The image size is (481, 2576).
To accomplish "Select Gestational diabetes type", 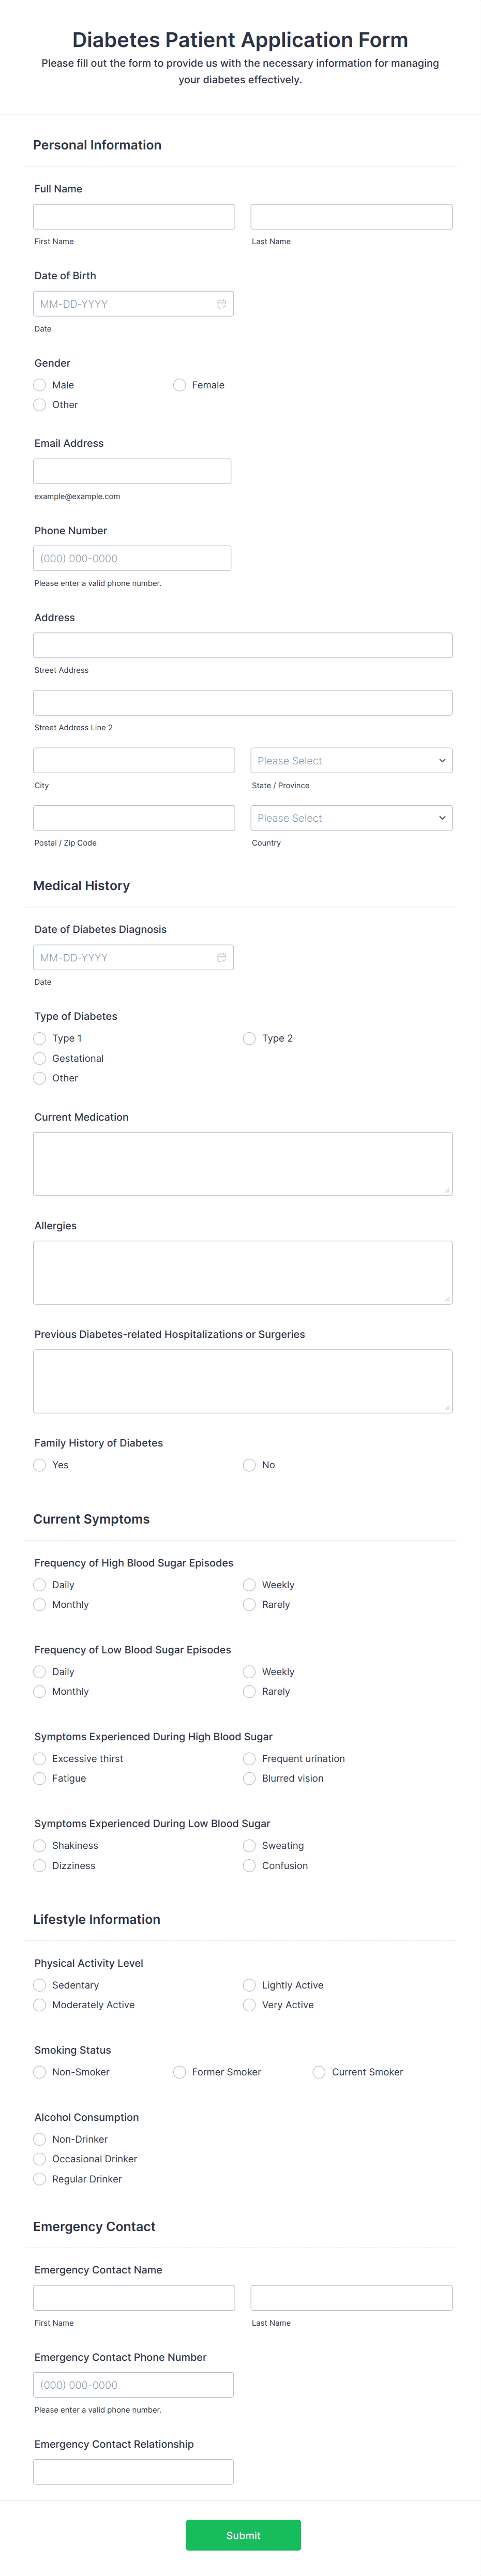I will (x=39, y=1058).
